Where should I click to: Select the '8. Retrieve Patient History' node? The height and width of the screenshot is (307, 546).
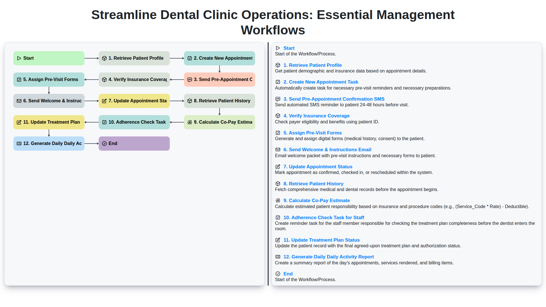tap(219, 101)
